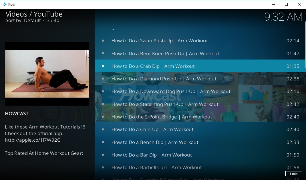
Task: Click bullet icon beside 2-Point Bridge
Action: [x=103, y=117]
